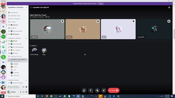Click the moderator badge on the anime avatar tile
The width and height of the screenshot is (175, 98).
133,21
